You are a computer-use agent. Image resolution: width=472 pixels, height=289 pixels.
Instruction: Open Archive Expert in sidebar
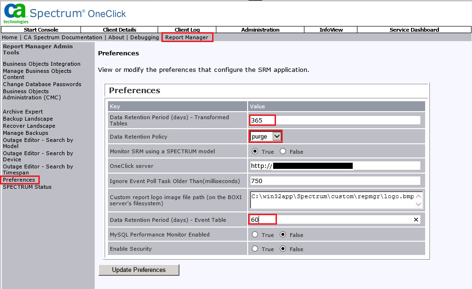23,112
